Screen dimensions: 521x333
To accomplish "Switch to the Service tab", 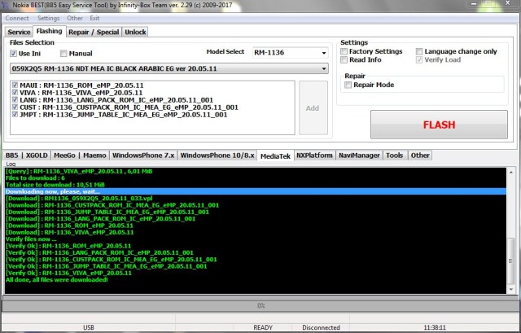I will [19, 32].
